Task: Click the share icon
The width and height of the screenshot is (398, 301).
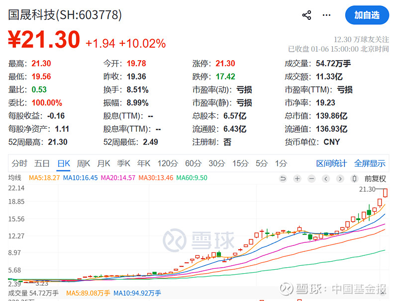Action: click(x=306, y=15)
